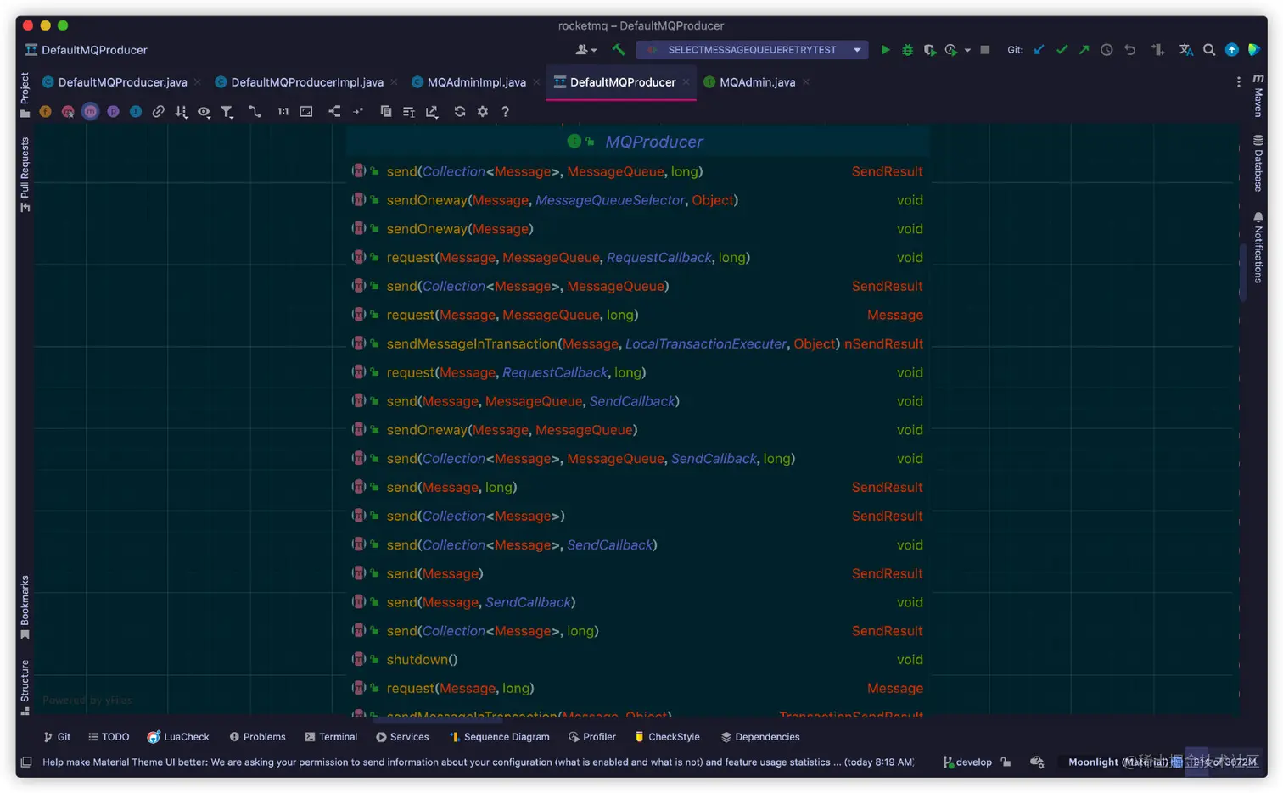Open the diagram filter funnel dropdown
1283x793 pixels.
tap(227, 111)
